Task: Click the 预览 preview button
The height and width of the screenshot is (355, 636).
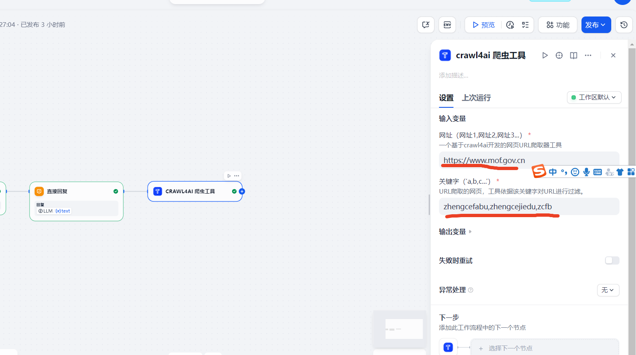Action: [483, 25]
